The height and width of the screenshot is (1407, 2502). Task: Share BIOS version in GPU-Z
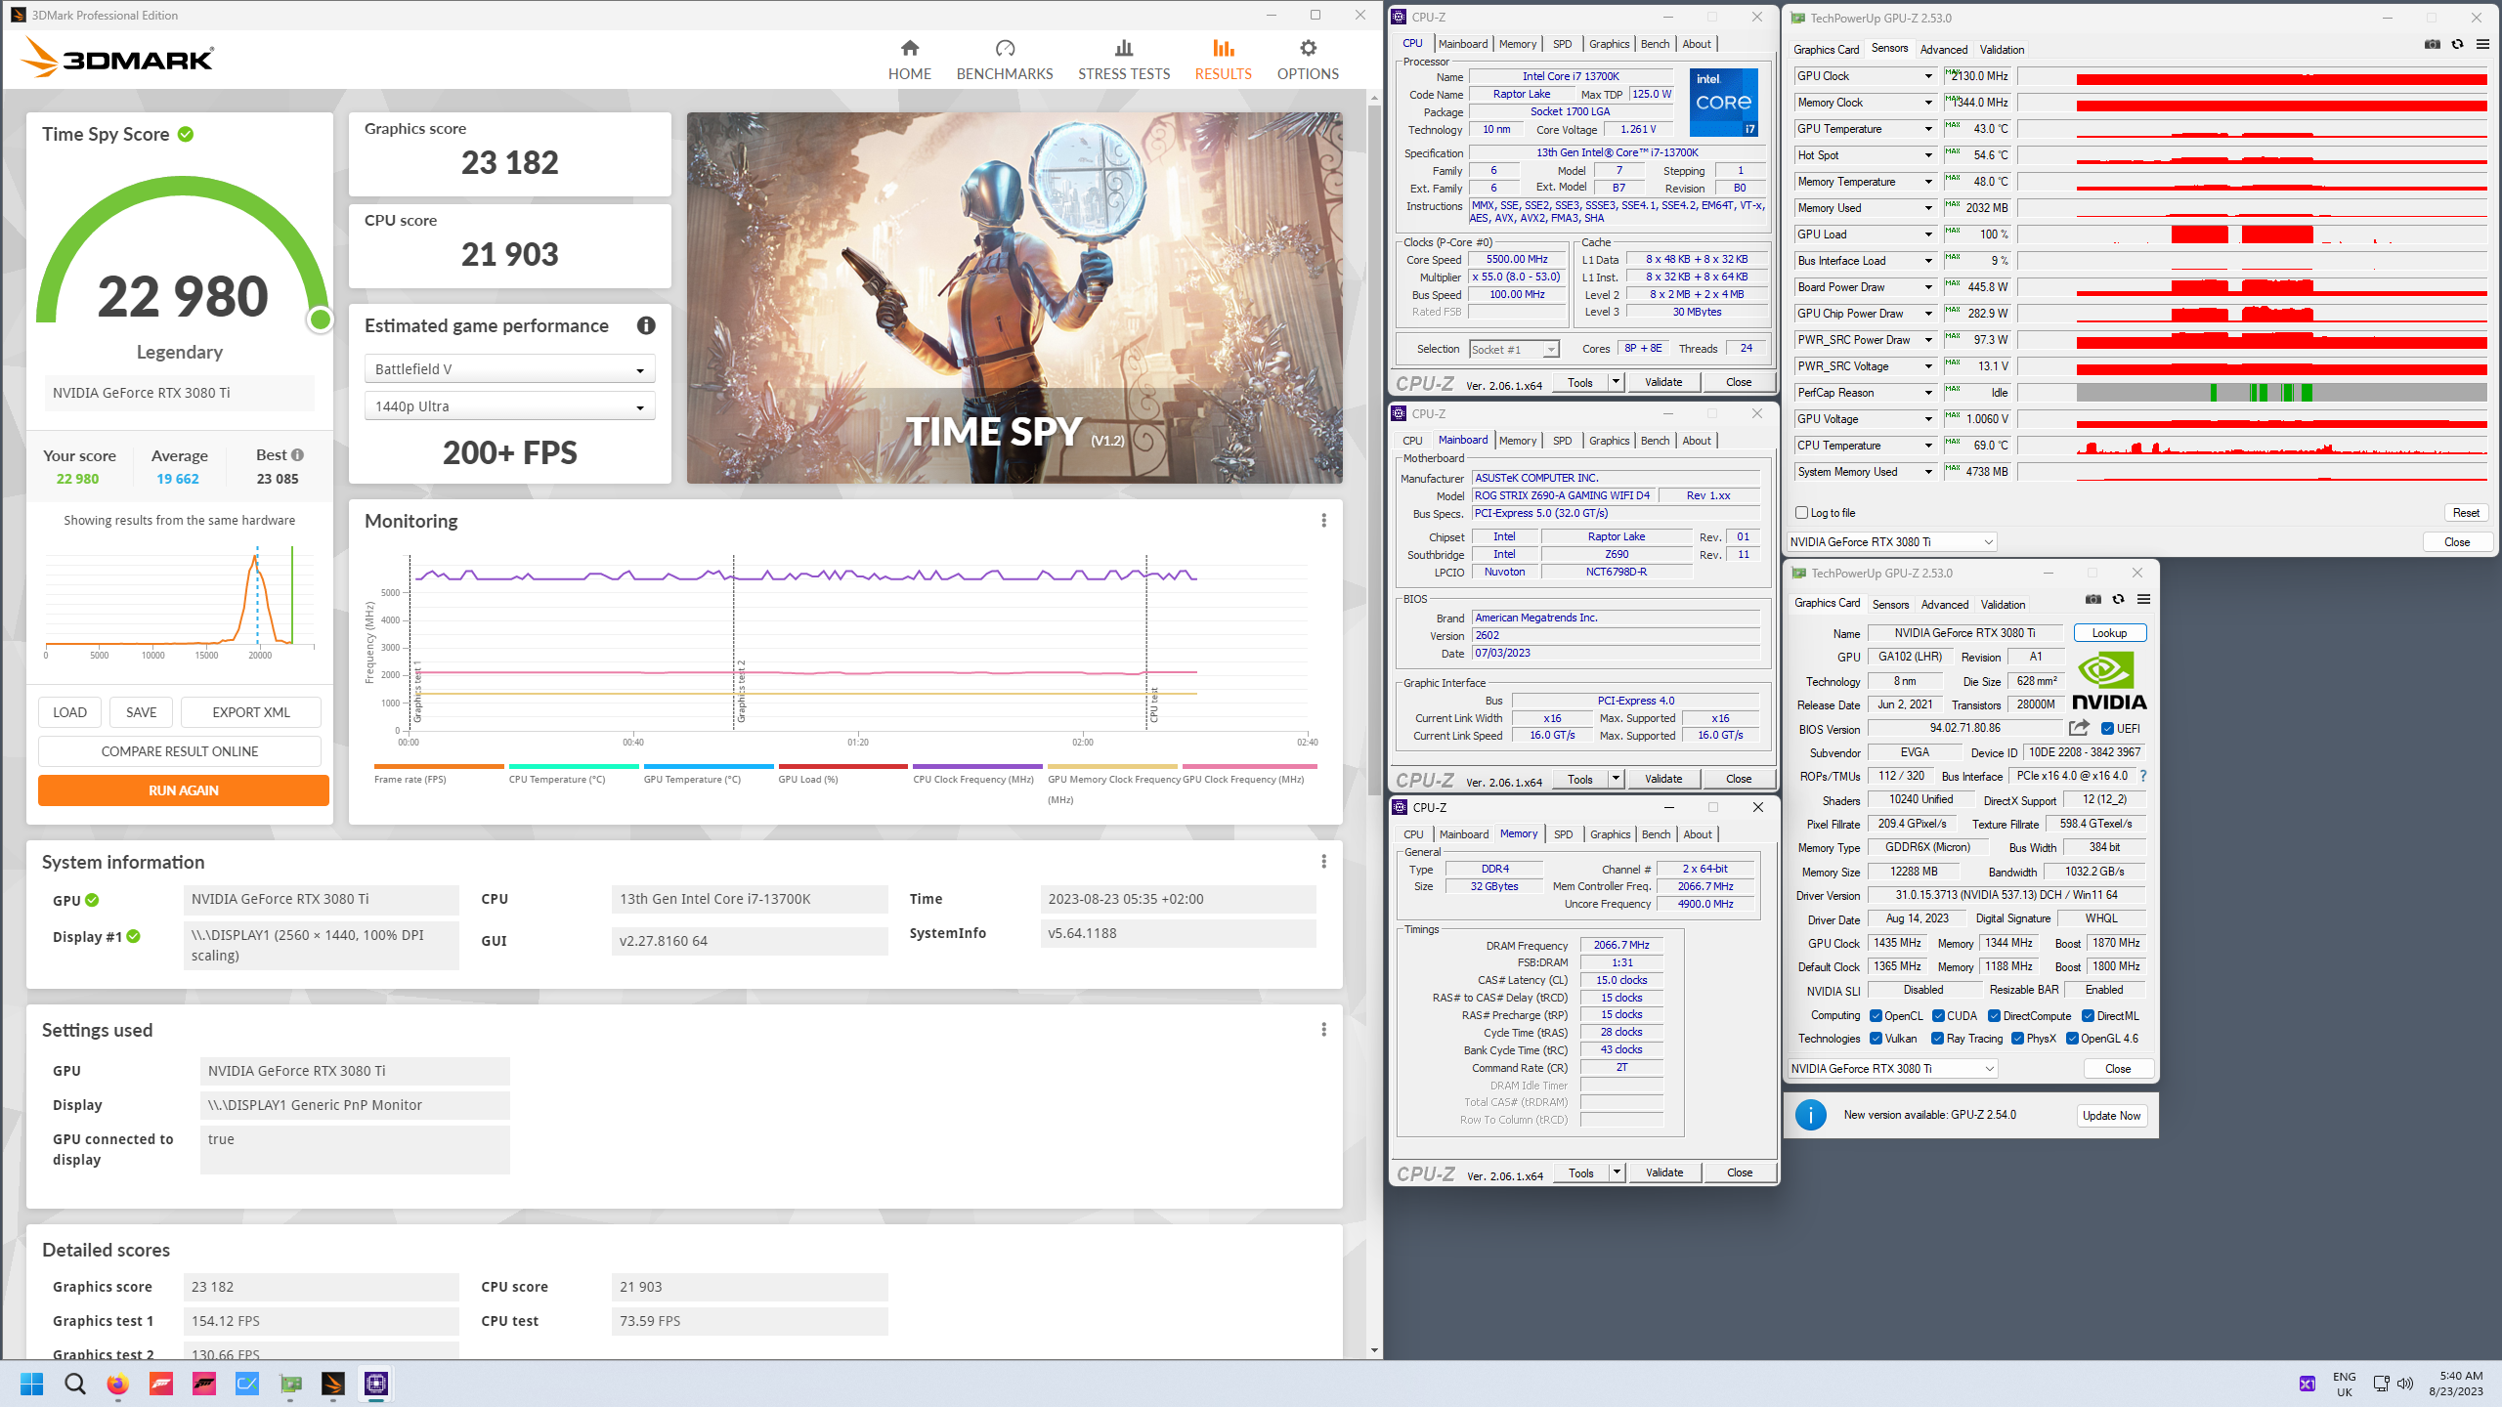(x=2079, y=728)
